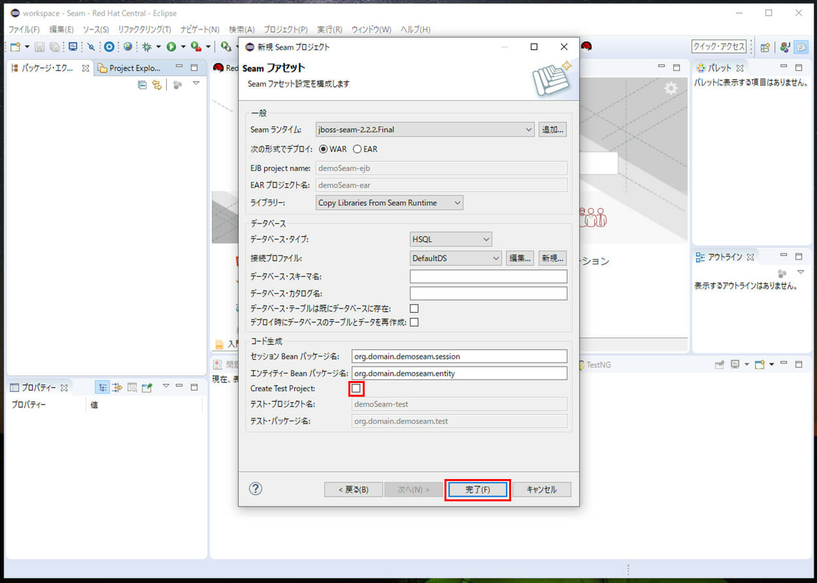Open the プロジェクト(P) menu
The width and height of the screenshot is (817, 583).
pyautogui.click(x=286, y=29)
